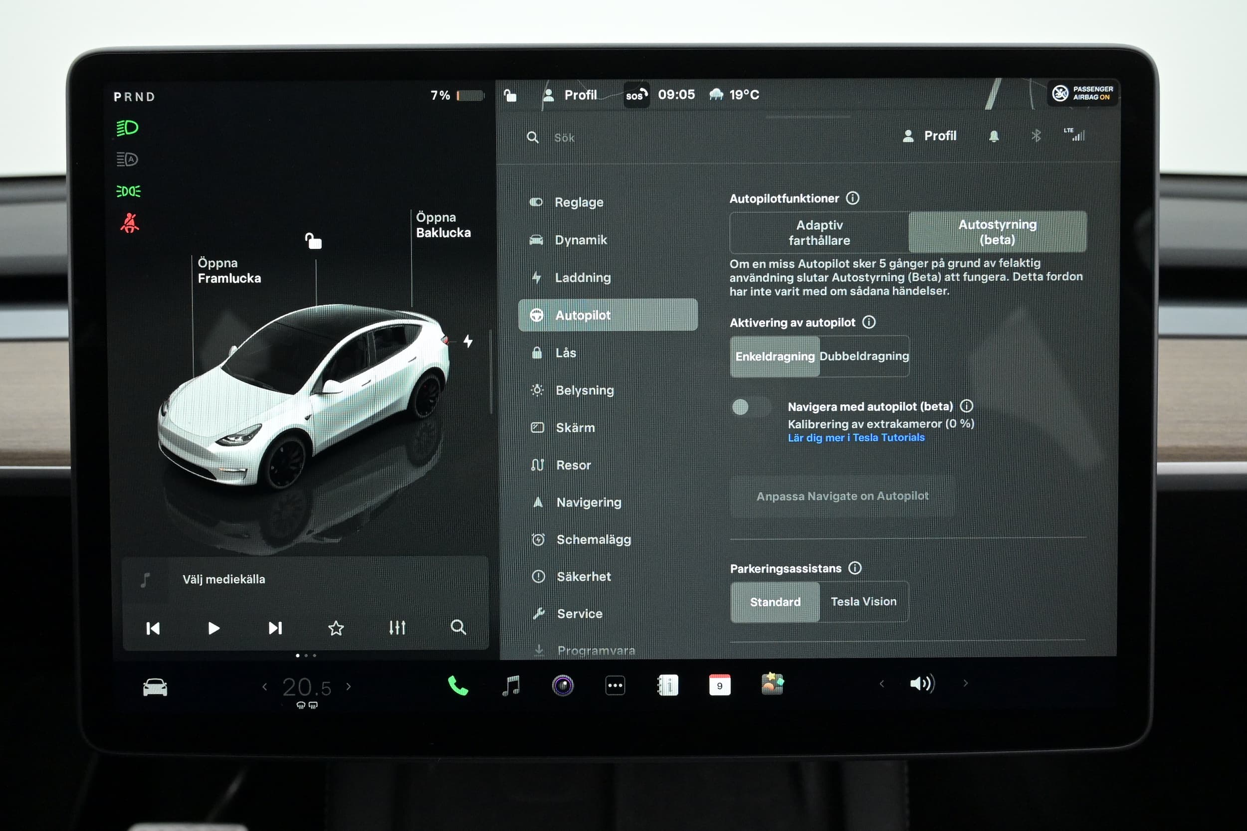Open Profil in top status bar
This screenshot has height=831, width=1247.
point(570,95)
